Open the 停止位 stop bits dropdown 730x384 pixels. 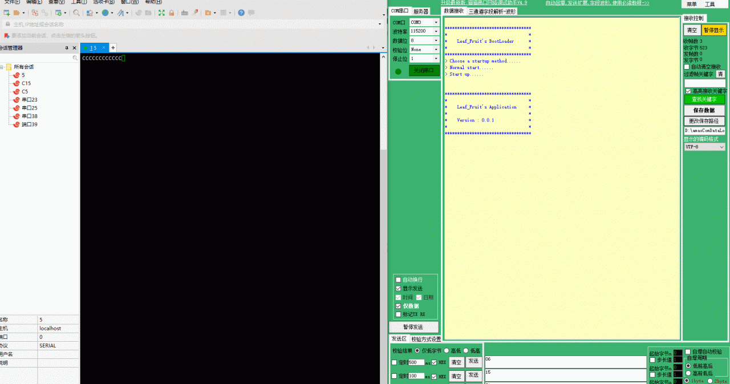pos(436,59)
